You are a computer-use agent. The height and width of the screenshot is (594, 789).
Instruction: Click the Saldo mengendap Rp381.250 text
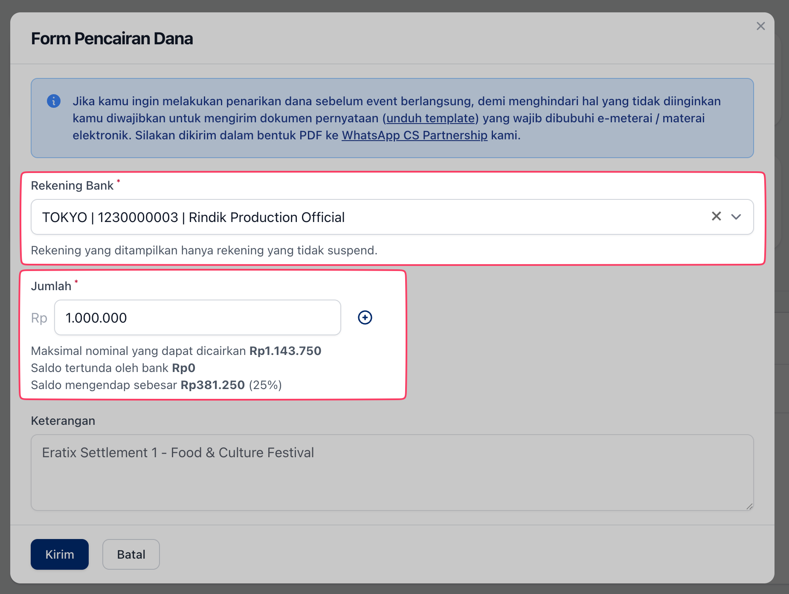click(x=157, y=385)
